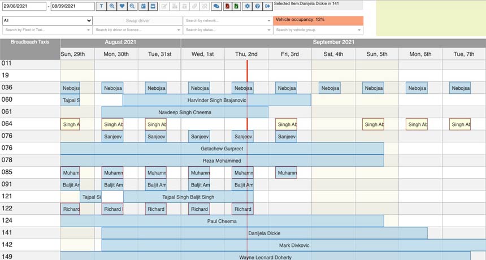The width and height of the screenshot is (486, 260).
Task: Select the Navdeep Singh Cheema shift bar
Action: point(185,112)
